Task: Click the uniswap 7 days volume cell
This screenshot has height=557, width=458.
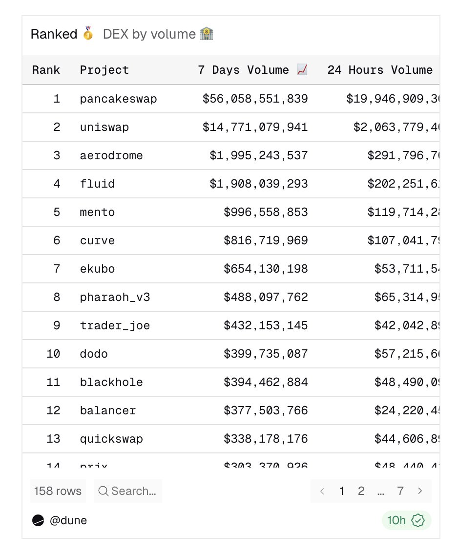Action: [255, 128]
